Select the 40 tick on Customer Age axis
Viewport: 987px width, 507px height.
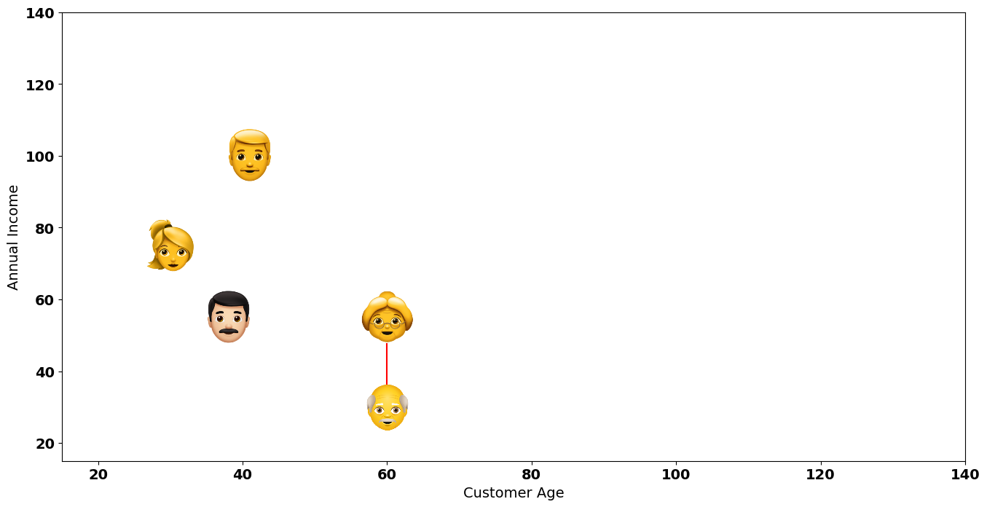(x=243, y=475)
